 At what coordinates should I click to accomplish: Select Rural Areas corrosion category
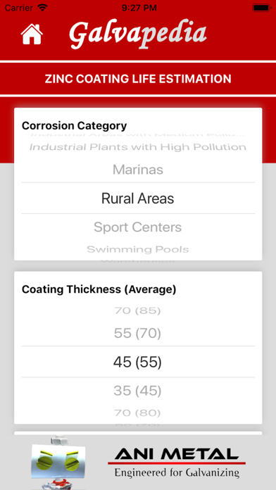pyautogui.click(x=138, y=199)
